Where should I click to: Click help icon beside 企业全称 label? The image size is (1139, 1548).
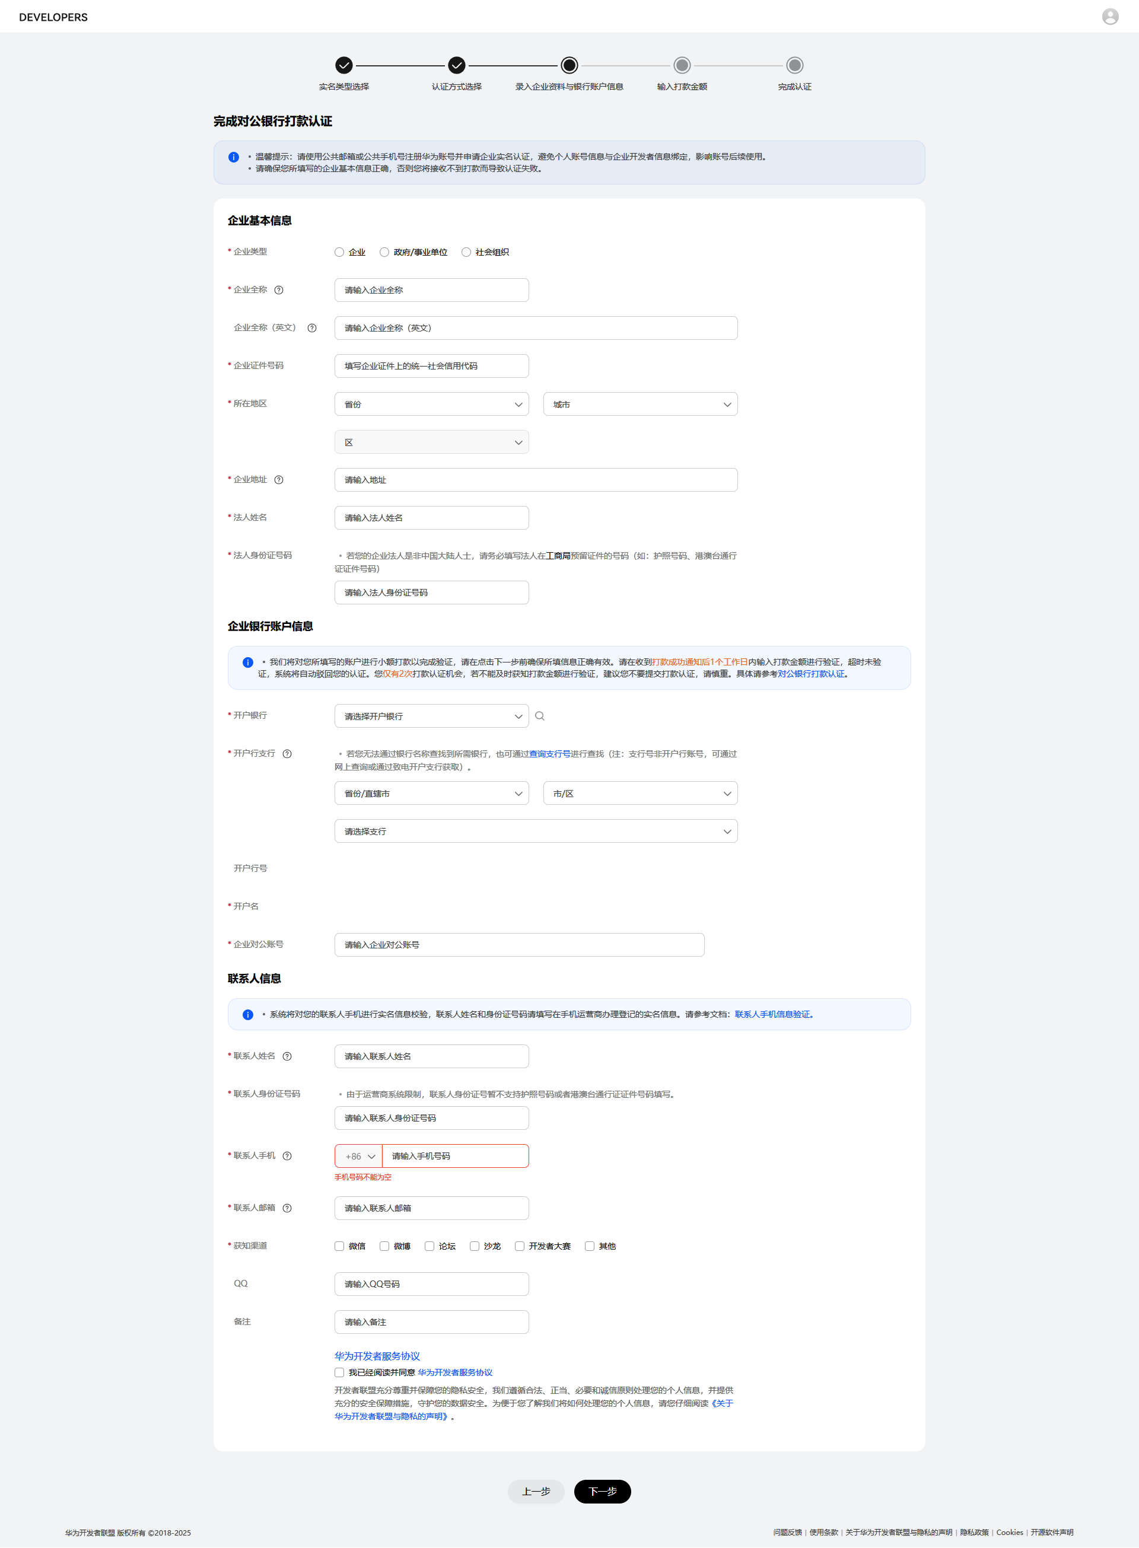(279, 290)
